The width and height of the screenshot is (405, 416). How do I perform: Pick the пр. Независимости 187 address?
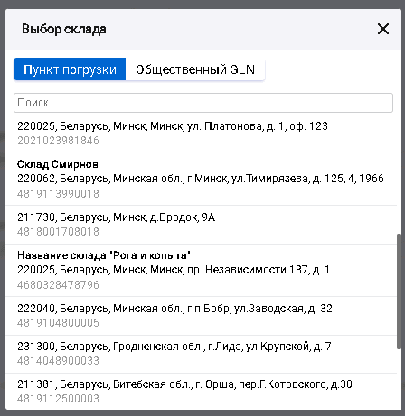tap(174, 270)
